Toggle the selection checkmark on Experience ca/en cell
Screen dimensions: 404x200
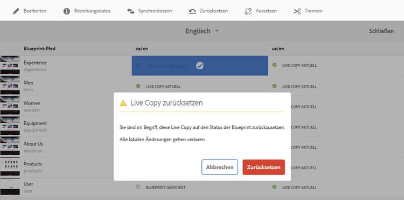click(x=200, y=66)
